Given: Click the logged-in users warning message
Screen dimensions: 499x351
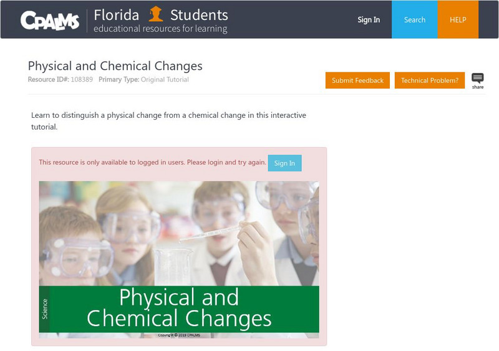Looking at the screenshot, I should [152, 163].
